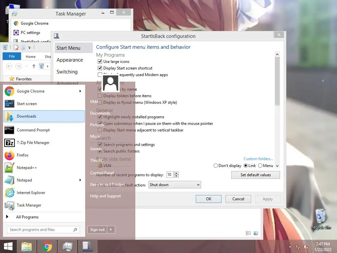Open Explorer quick access toolbar dropdown
Screen dimensions: 337x253
29,47
